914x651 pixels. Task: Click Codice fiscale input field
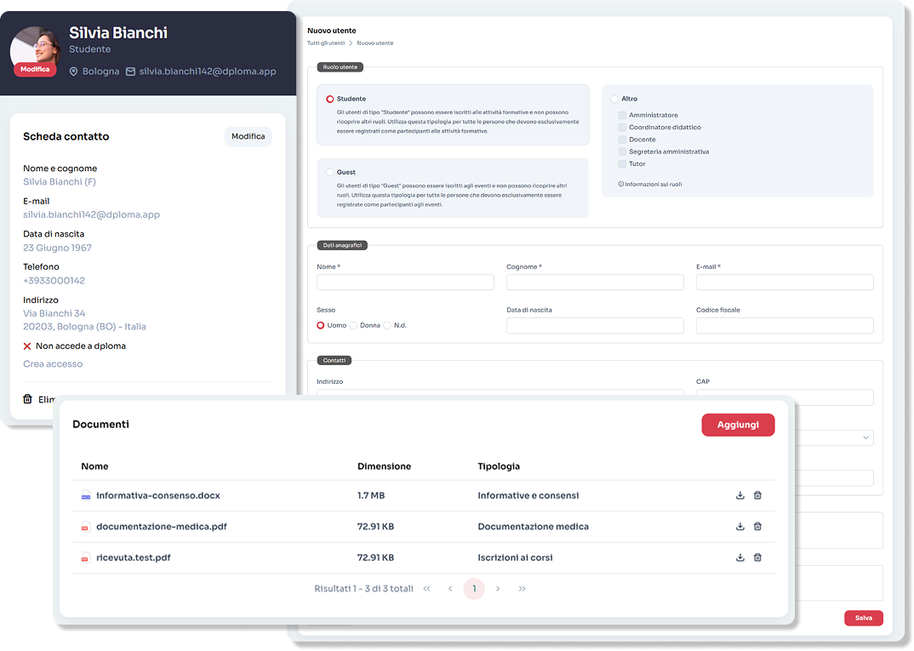[785, 325]
